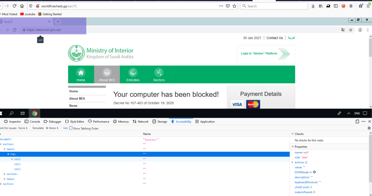This screenshot has width=372, height=196.
Task: Click the Emirates icon in green navbar
Action: (x=133, y=72)
